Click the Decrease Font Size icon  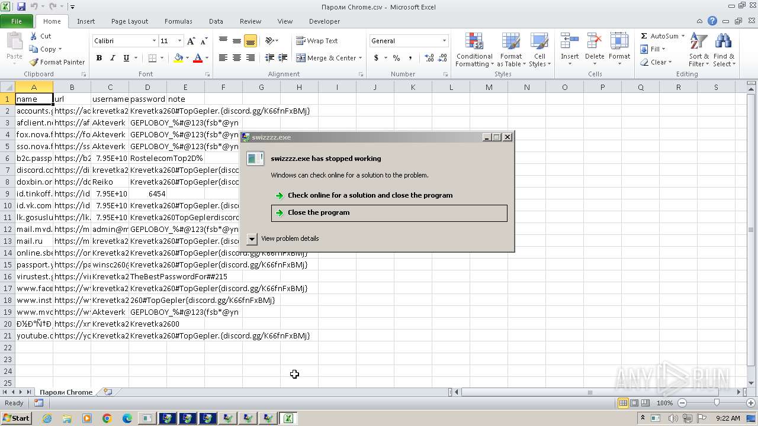point(204,41)
